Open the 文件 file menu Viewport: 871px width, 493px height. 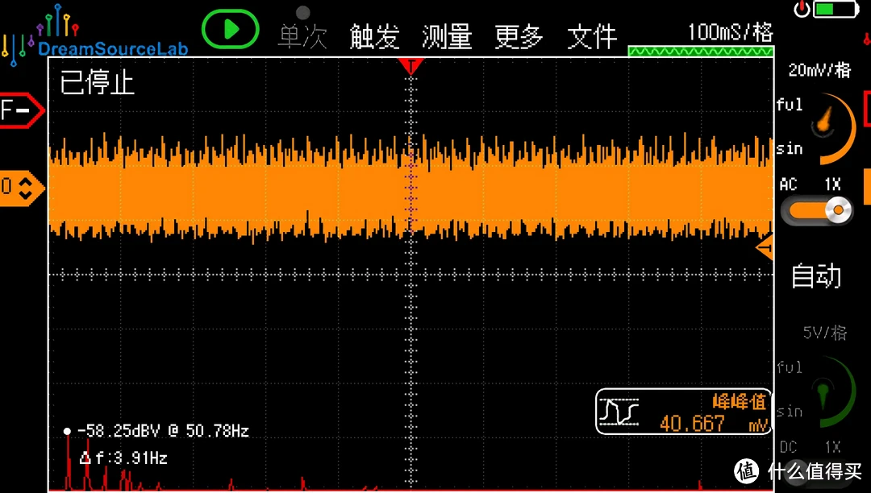click(592, 37)
